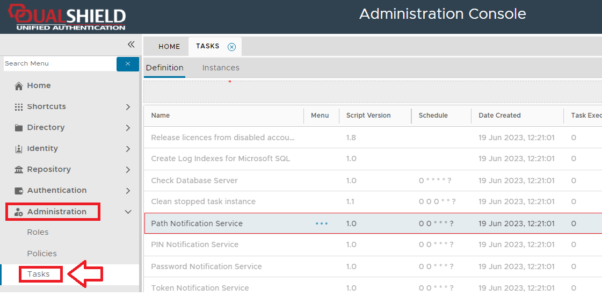Click the Identity badge icon
Screen dimensions: 602x296
click(x=19, y=149)
